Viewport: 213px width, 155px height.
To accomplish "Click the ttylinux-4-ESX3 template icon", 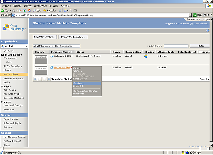I will 52,56.
